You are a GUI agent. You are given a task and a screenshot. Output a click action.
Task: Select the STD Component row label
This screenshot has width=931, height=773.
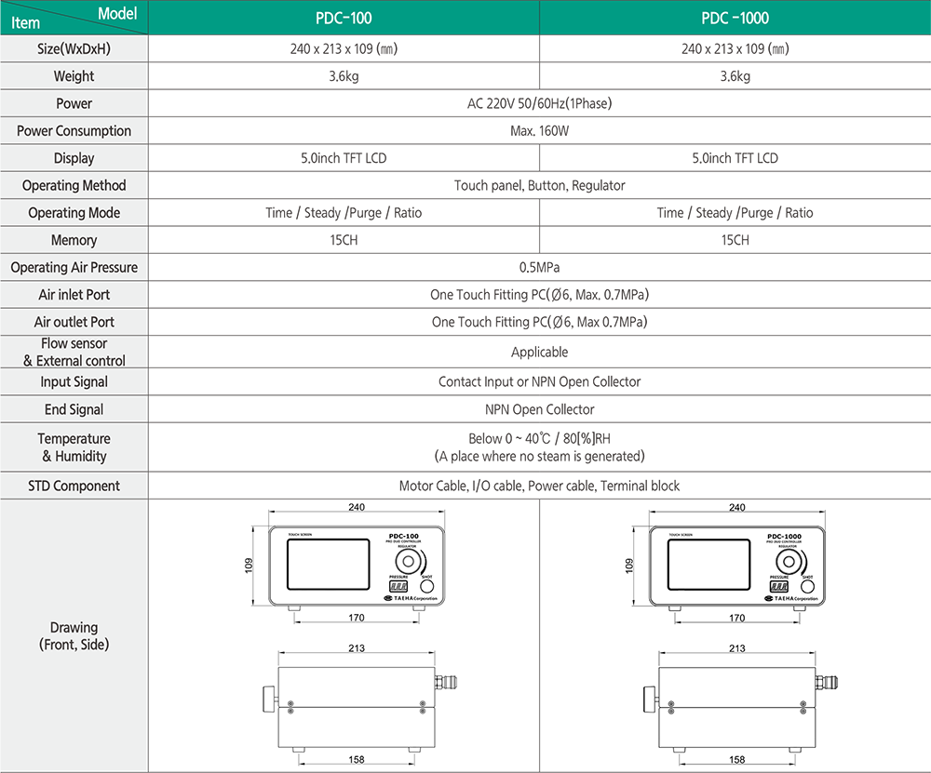(x=74, y=486)
